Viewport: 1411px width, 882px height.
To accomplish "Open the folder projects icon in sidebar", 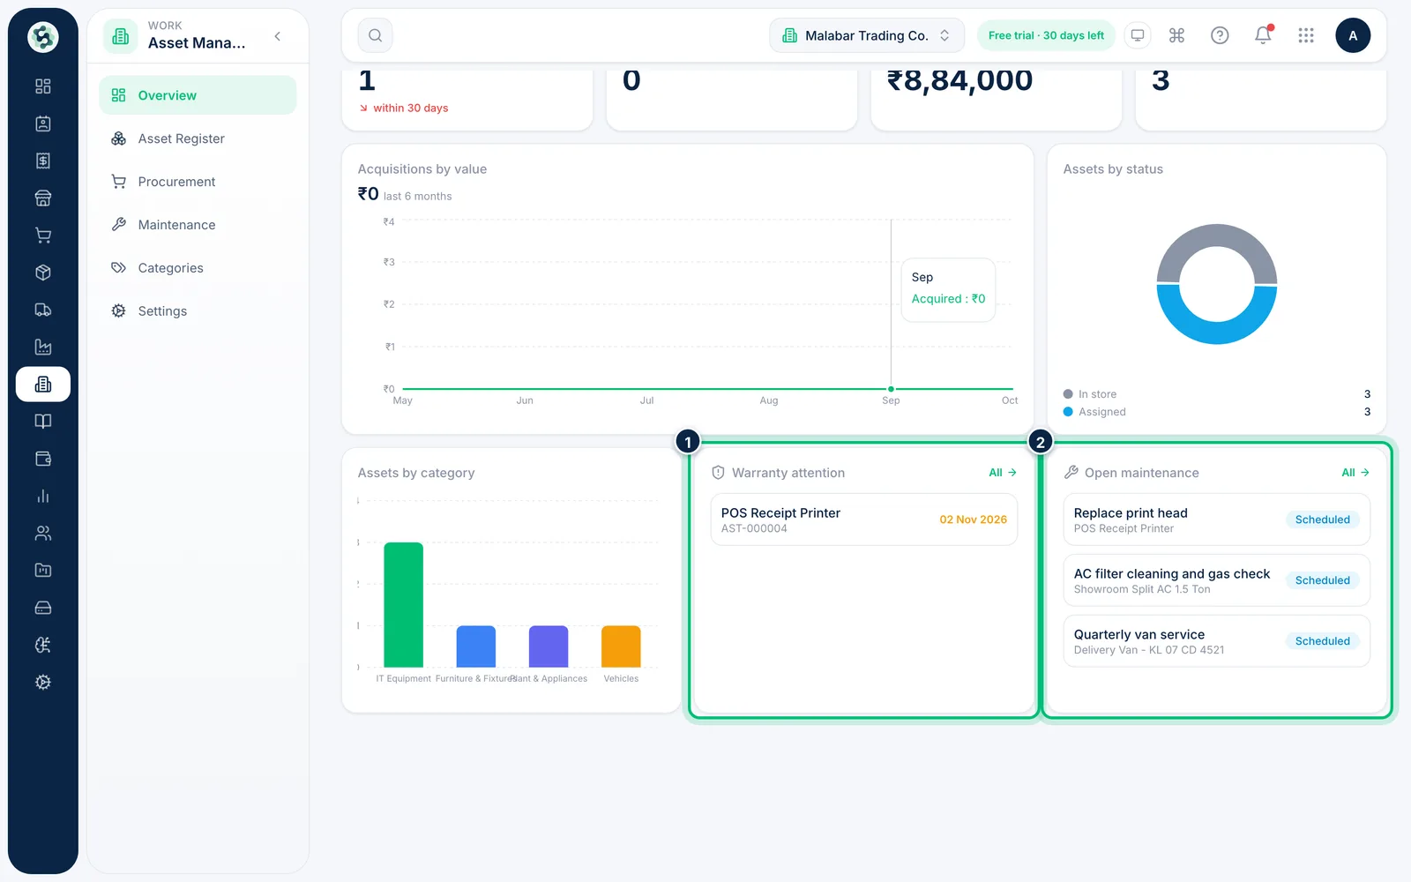I will (42, 571).
